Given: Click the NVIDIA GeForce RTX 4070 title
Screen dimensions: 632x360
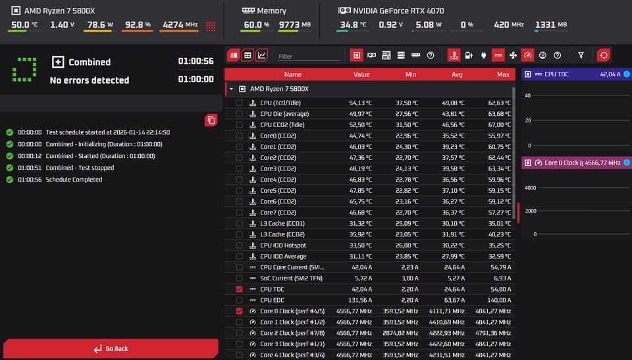Looking at the screenshot, I should pos(398,11).
